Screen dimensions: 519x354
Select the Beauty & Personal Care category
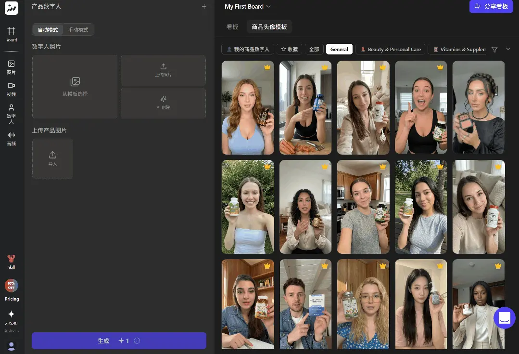tap(390, 49)
